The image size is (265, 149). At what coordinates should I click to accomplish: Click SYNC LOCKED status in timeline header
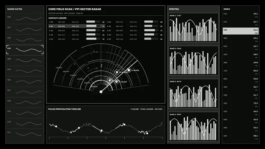(x=147, y=109)
